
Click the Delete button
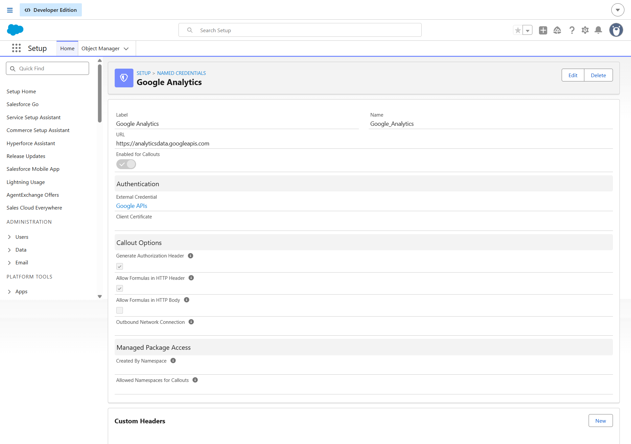(598, 75)
